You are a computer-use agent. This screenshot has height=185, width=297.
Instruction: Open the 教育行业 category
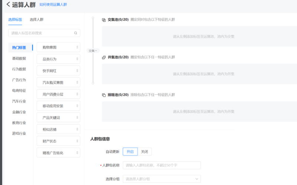tap(19, 123)
